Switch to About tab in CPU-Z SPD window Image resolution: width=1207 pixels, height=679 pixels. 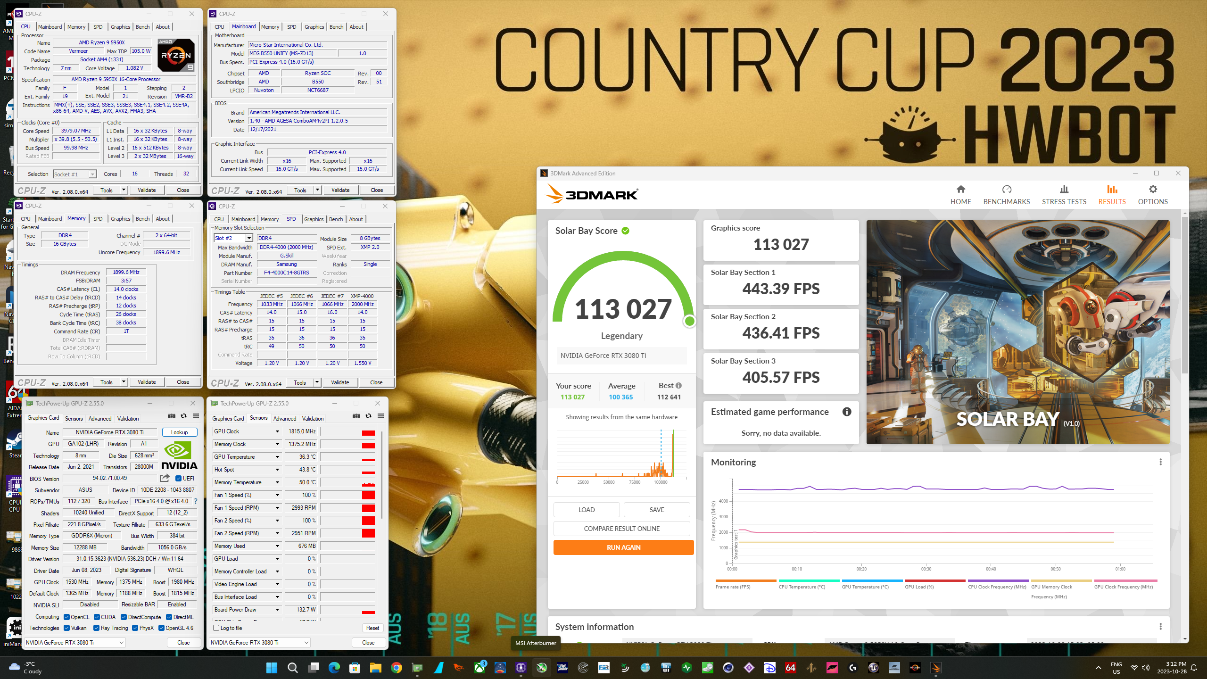click(356, 219)
